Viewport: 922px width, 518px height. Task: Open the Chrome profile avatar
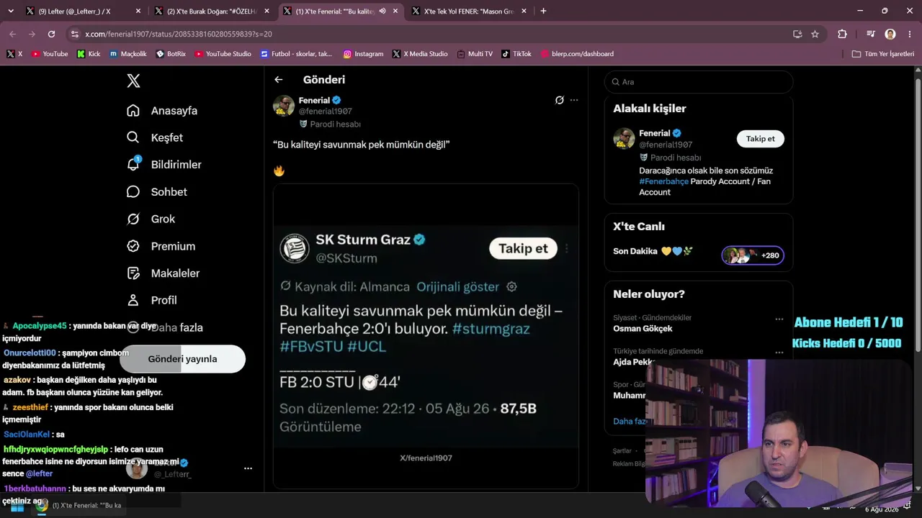pos(890,34)
